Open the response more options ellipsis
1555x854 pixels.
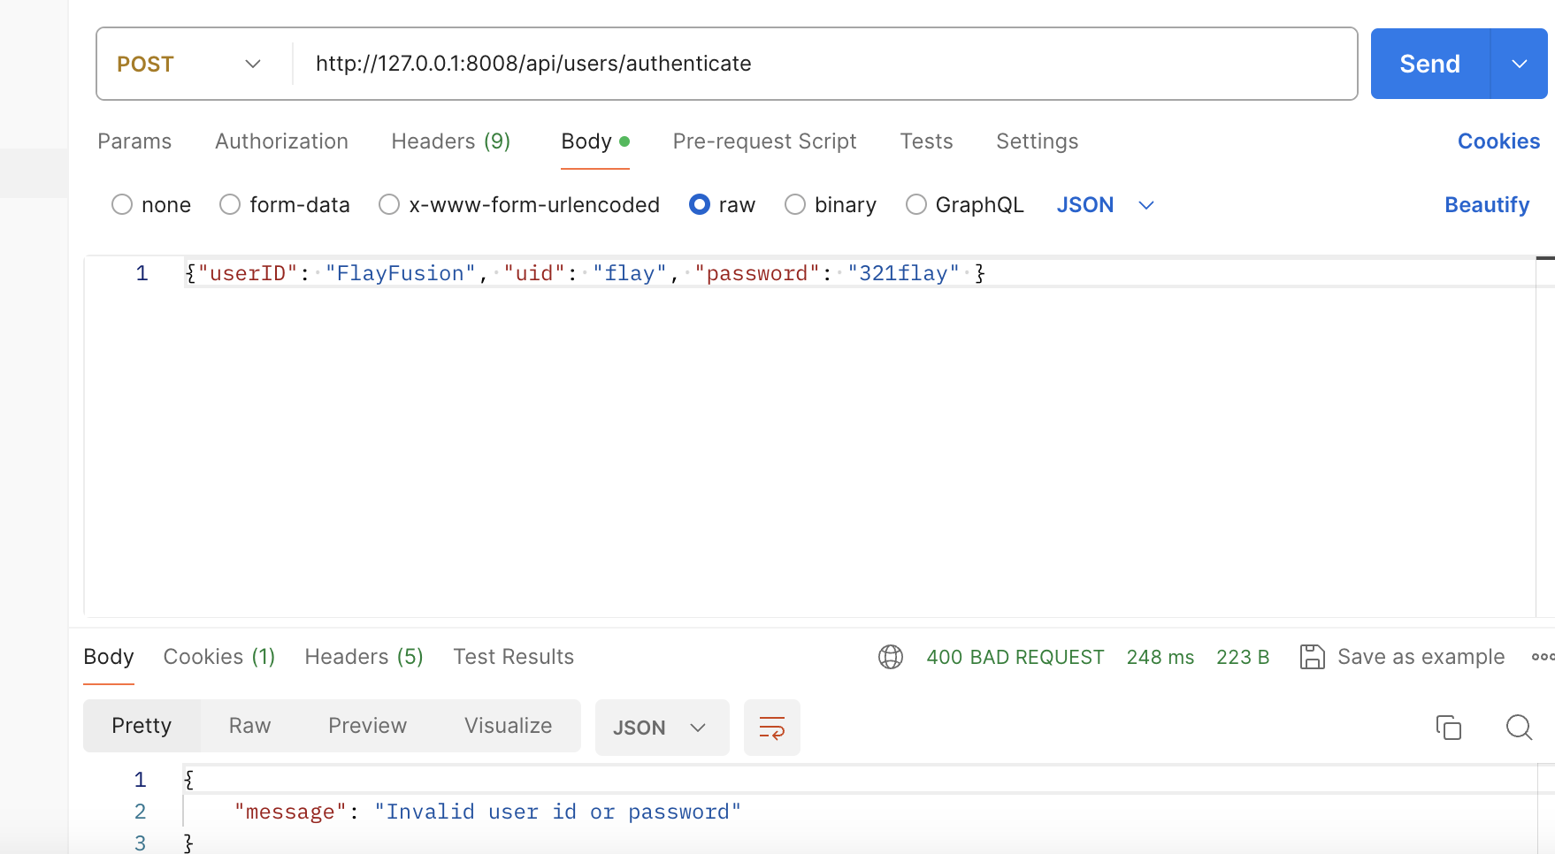click(1543, 657)
